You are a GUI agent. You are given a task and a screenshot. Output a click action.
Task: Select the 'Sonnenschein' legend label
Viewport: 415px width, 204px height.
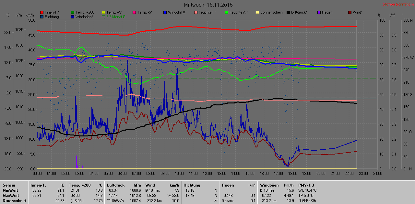point(271,12)
